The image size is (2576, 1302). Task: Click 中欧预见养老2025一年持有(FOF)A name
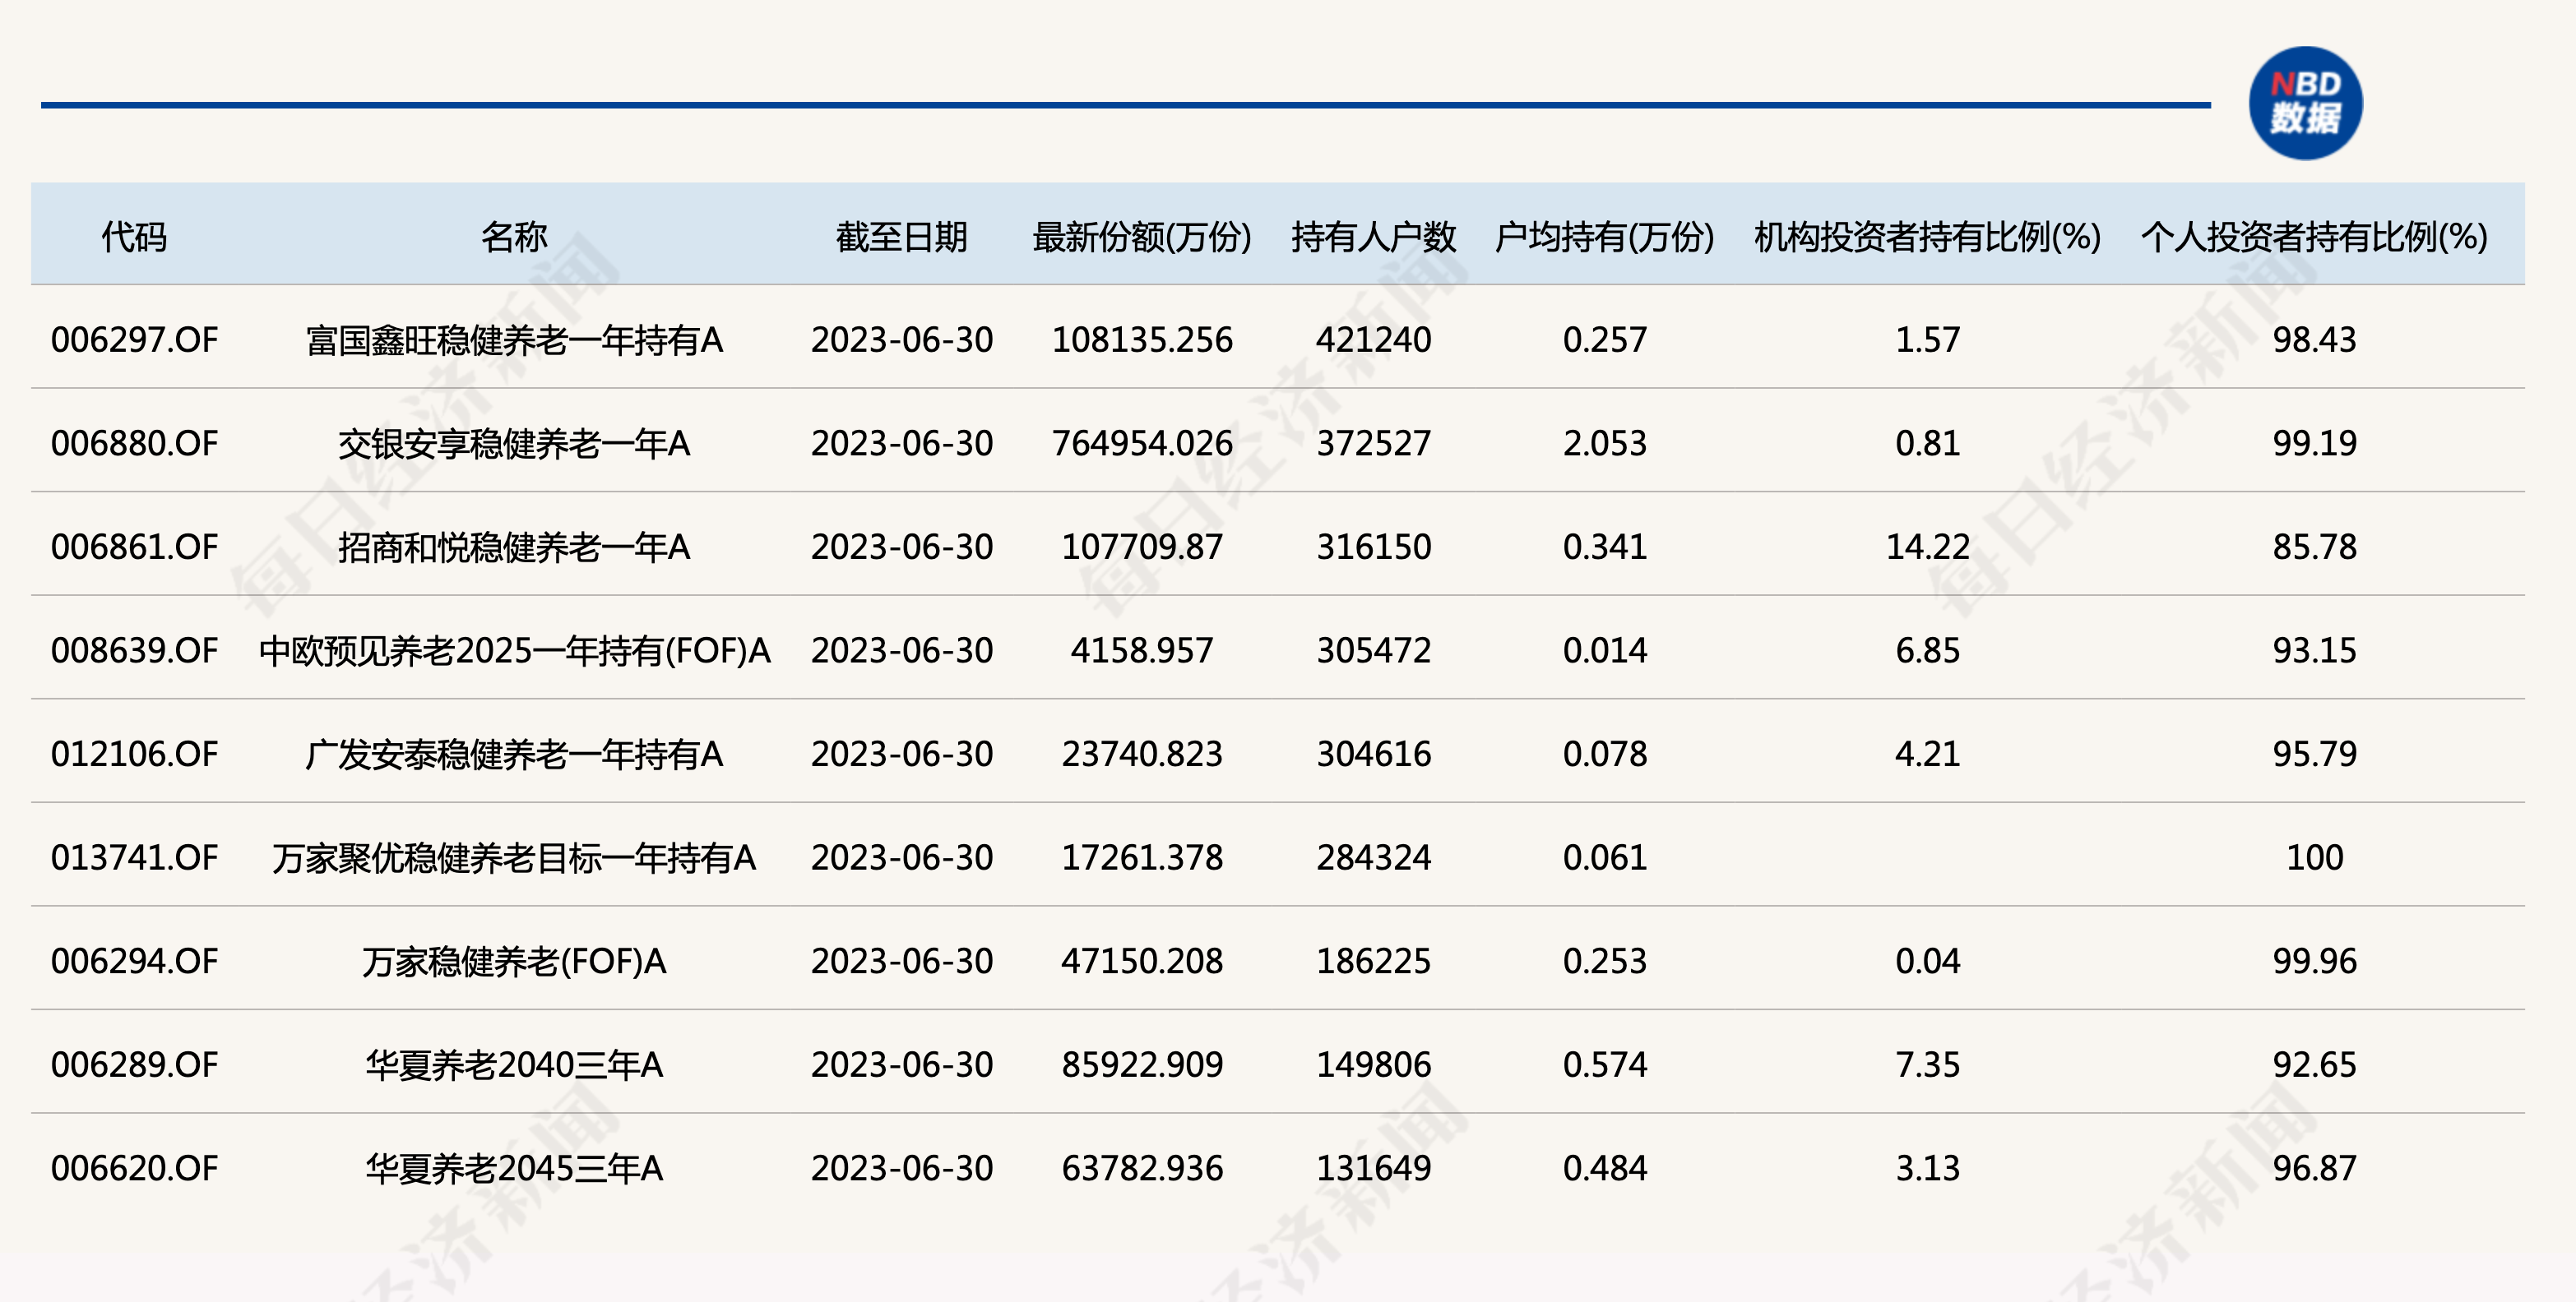pyautogui.click(x=514, y=650)
